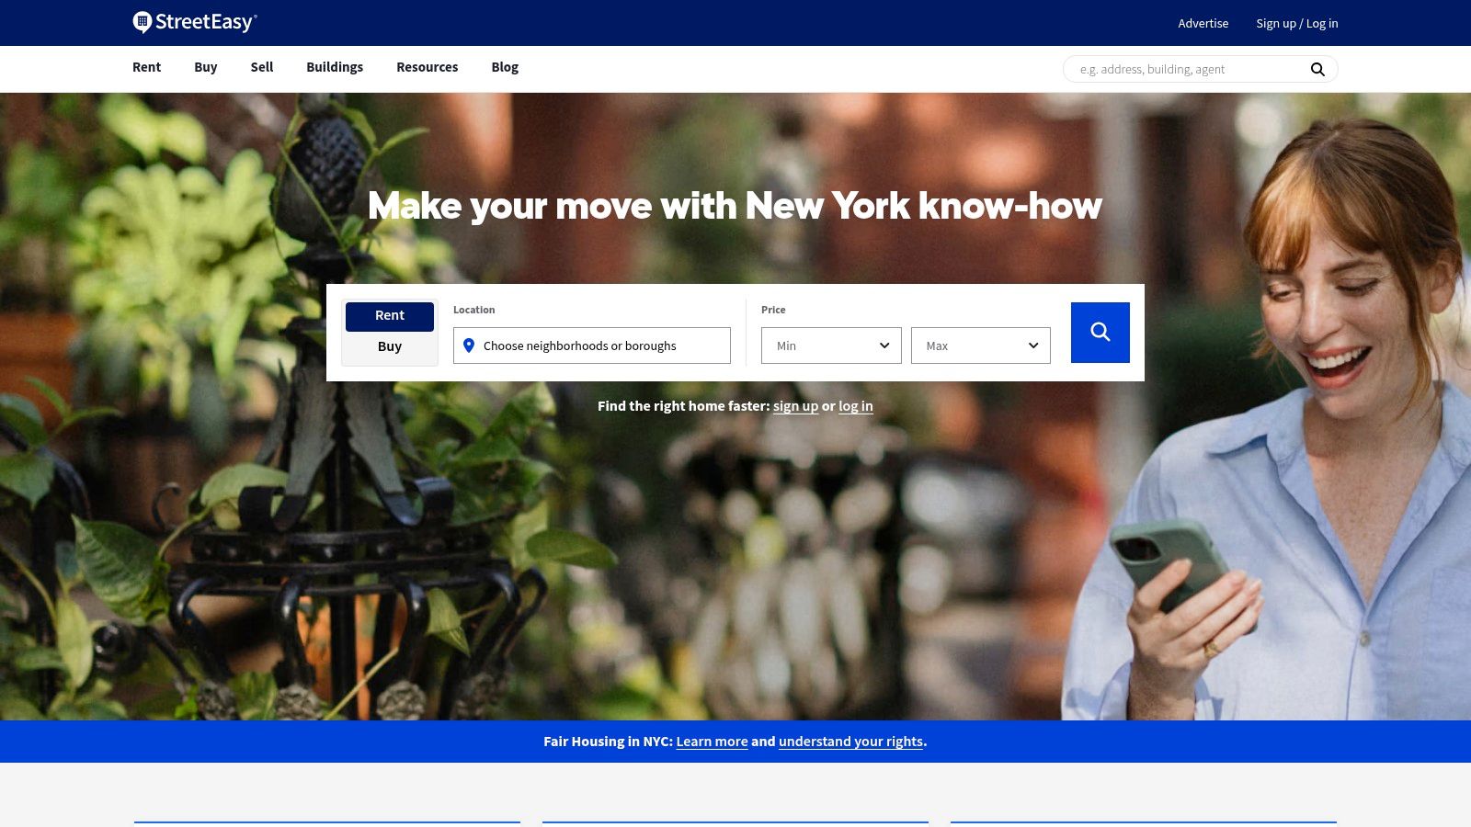Screen dimensions: 1471x827
Task: Select the Buy toggle in search box
Action: pos(390,346)
